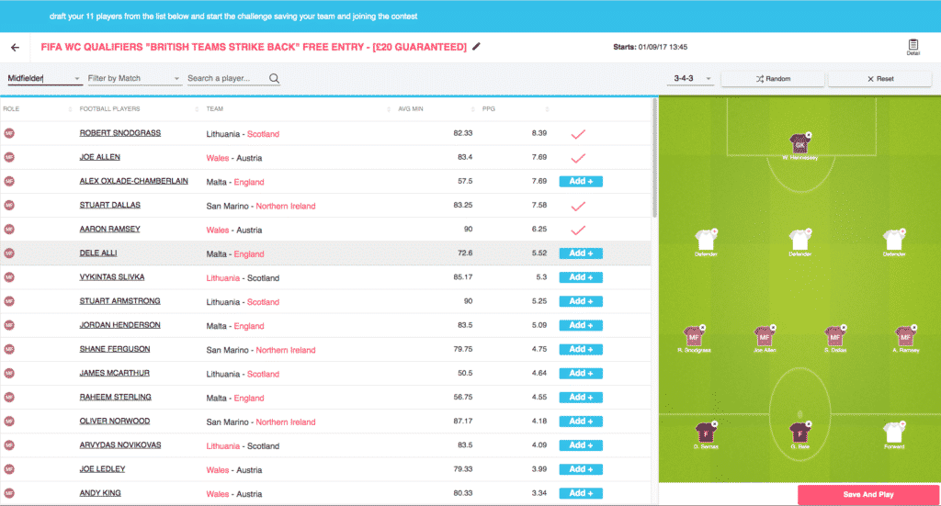Add Joe Ledley to the team
The height and width of the screenshot is (506, 941).
coord(581,469)
